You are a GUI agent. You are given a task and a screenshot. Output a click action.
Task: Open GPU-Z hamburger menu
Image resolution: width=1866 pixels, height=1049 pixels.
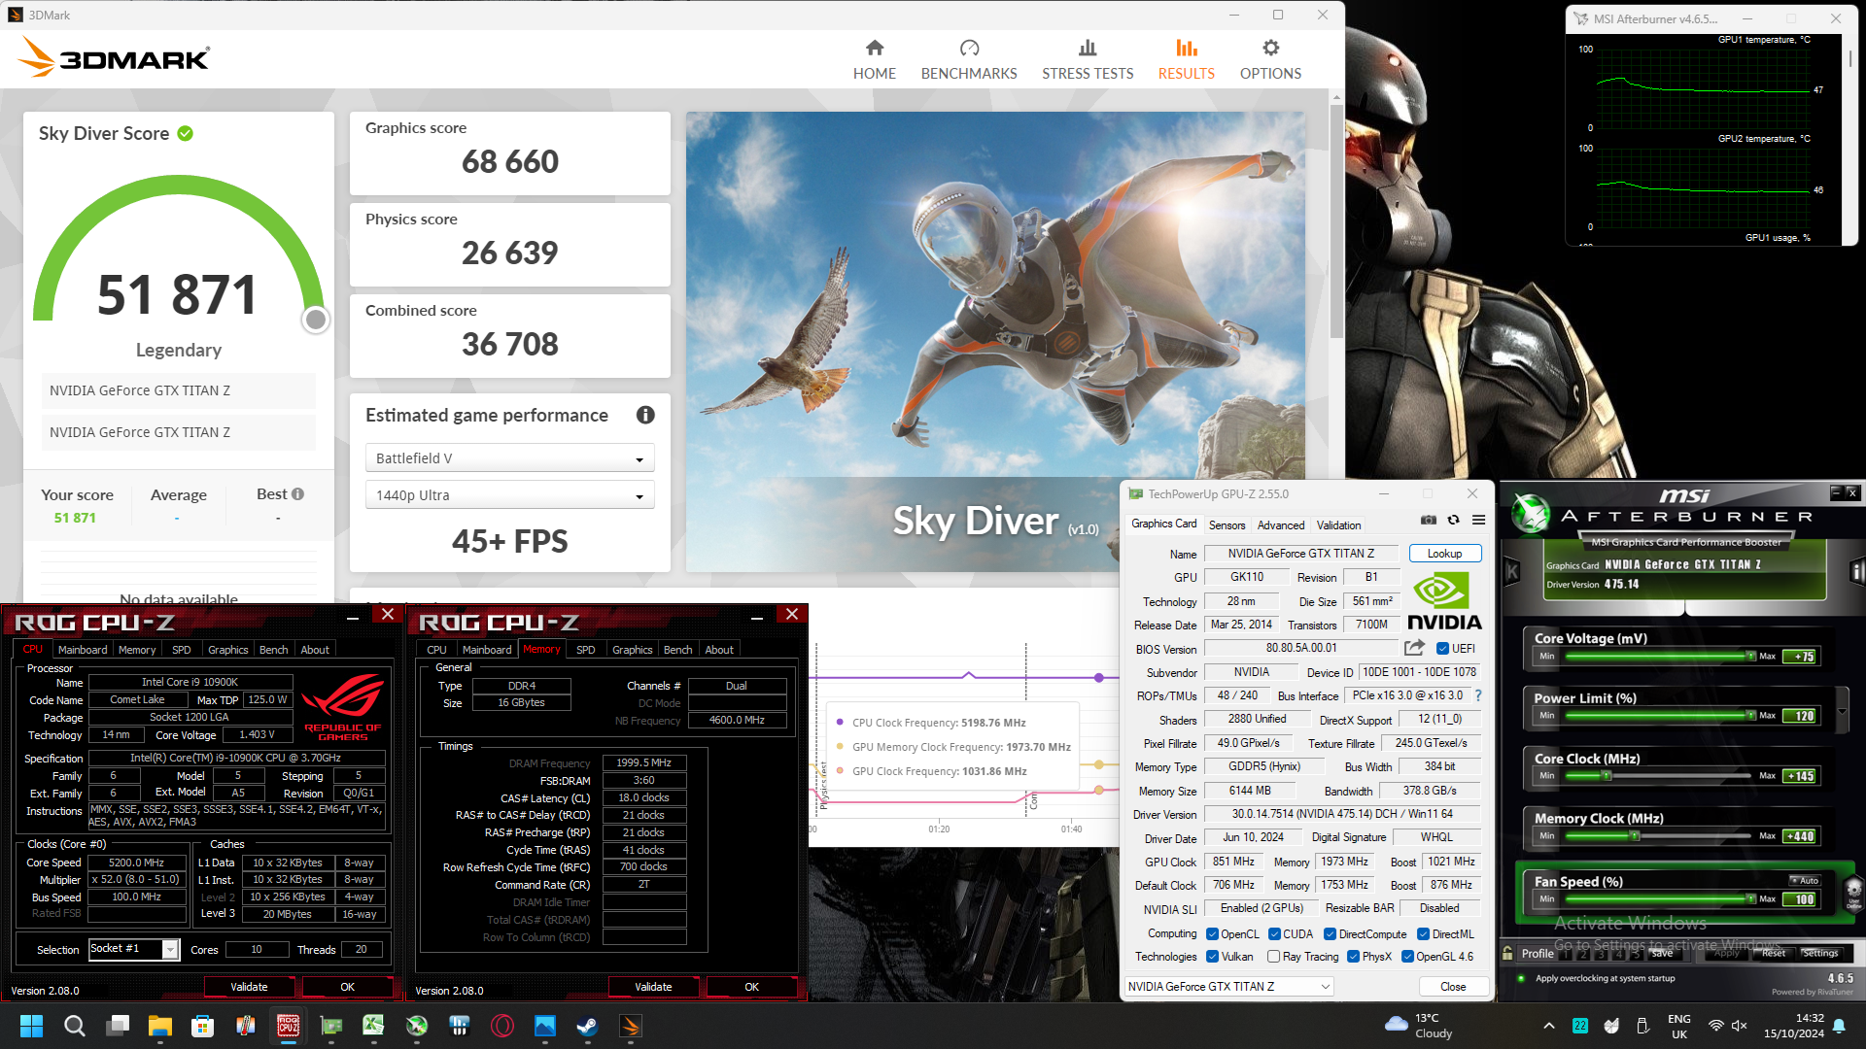click(1478, 520)
